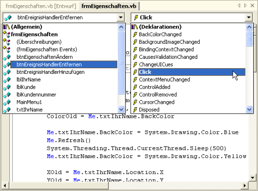Viewport: 258px width, 191px height.
Task: Click lightning icon beside BindingContextChanged
Action: (x=135, y=50)
